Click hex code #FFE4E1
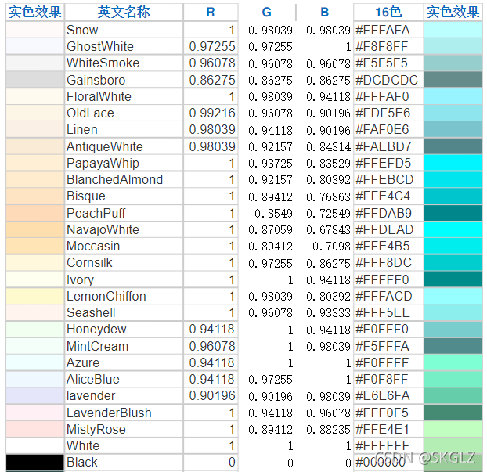 [382, 429]
